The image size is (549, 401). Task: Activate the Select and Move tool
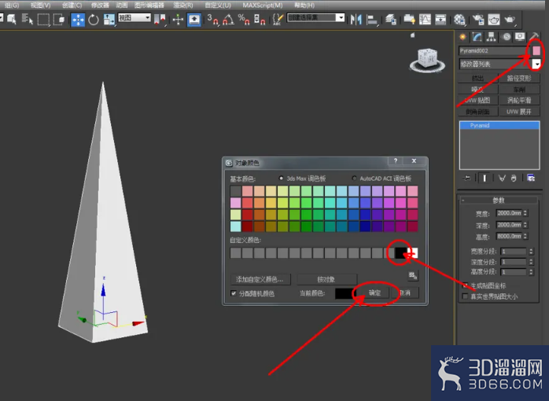[x=78, y=19]
